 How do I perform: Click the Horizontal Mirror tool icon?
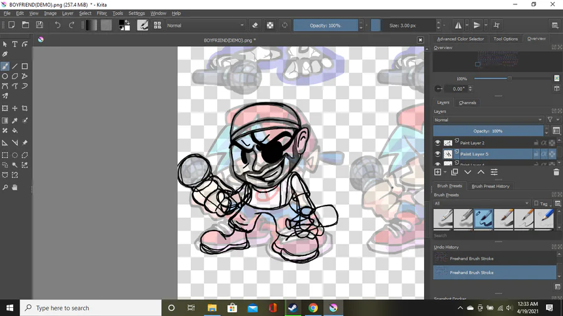pyautogui.click(x=459, y=26)
